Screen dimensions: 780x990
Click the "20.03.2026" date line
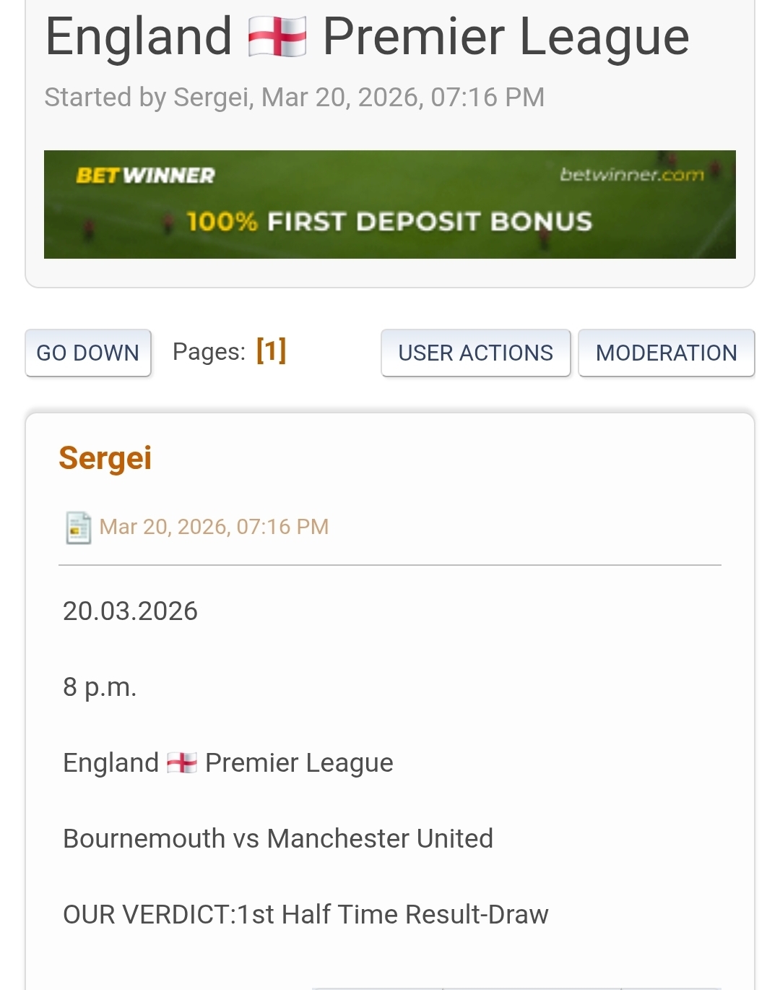(130, 611)
